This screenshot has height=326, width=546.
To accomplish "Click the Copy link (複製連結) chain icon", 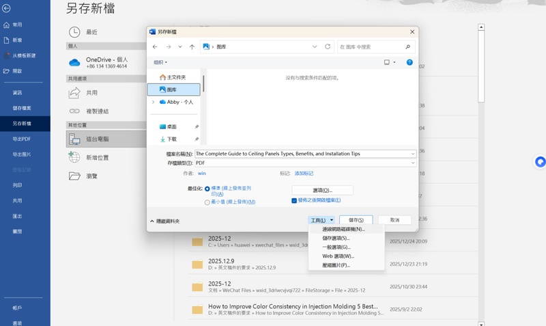I will 74,111.
